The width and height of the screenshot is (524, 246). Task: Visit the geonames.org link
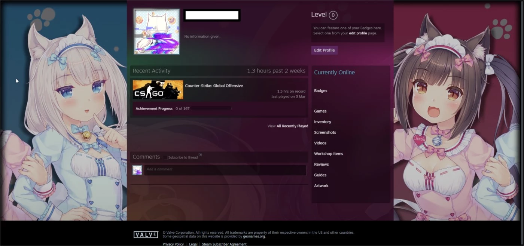pyautogui.click(x=254, y=236)
